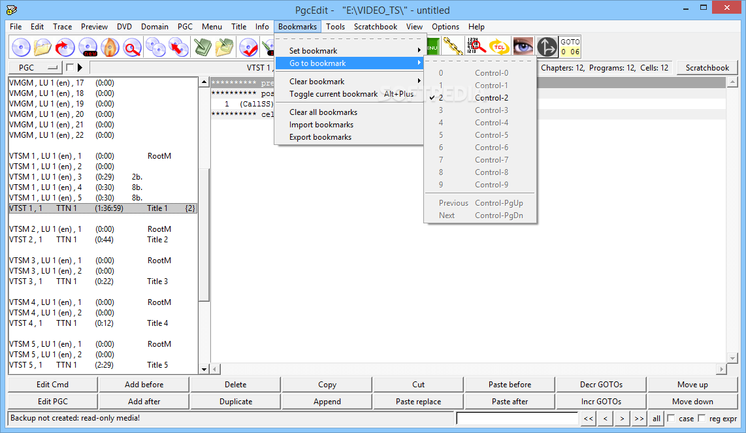The width and height of the screenshot is (746, 433).
Task: Click the Scratchbook button at right
Action: [707, 67]
